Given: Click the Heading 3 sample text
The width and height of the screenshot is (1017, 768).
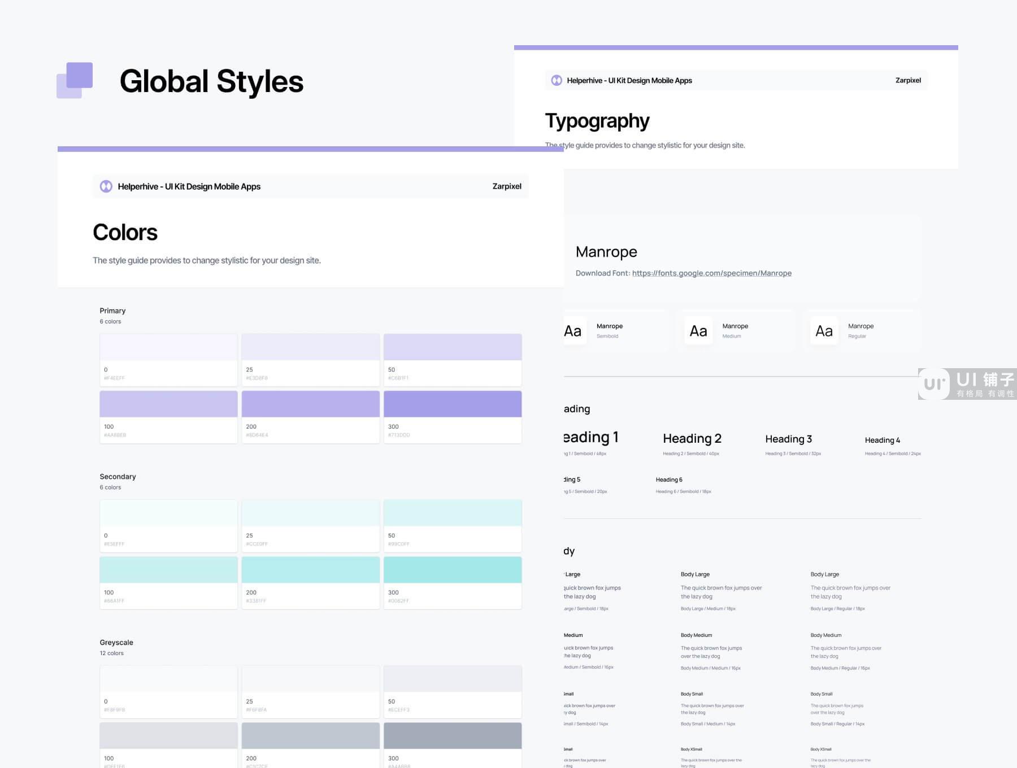Looking at the screenshot, I should pos(788,439).
